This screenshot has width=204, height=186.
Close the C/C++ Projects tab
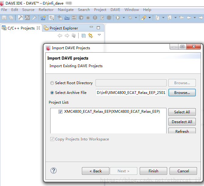[38, 28]
